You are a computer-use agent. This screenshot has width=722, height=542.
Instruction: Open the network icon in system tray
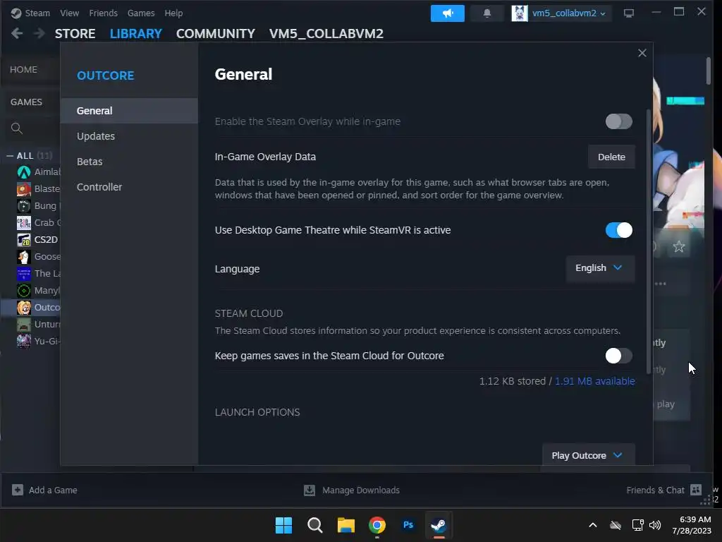click(637, 525)
